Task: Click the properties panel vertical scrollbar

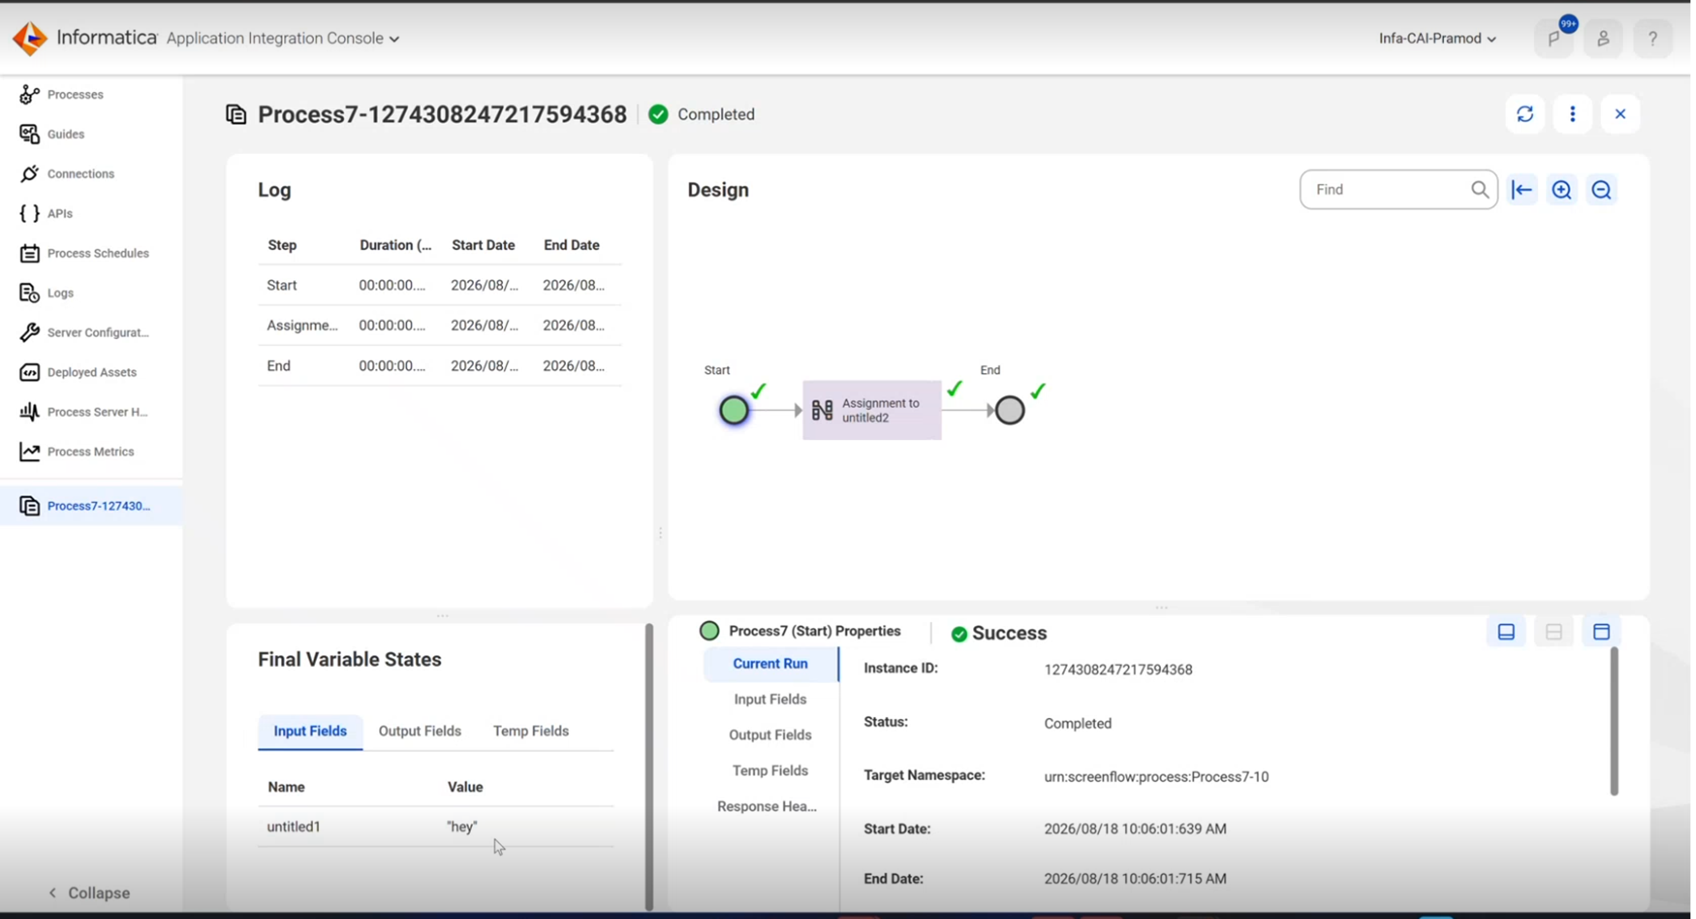Action: click(x=1614, y=721)
